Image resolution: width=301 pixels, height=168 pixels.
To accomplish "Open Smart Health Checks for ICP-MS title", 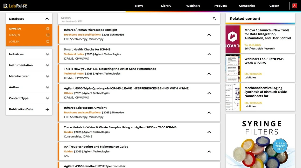I will (x=87, y=50).
